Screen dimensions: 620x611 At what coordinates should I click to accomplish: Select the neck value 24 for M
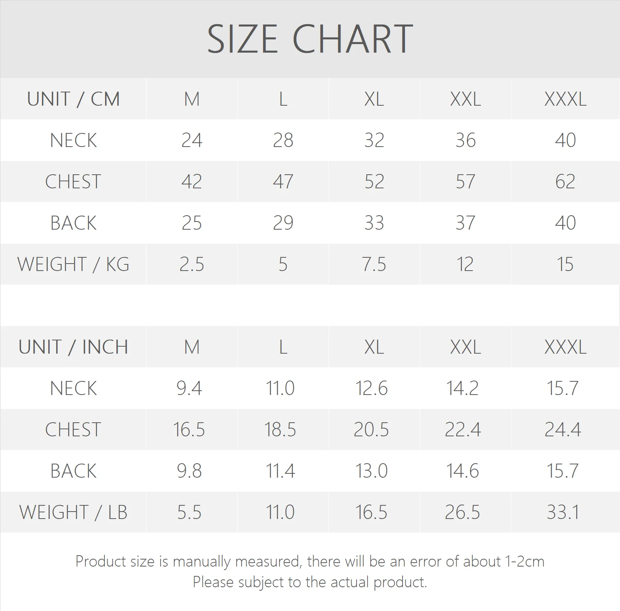(192, 140)
